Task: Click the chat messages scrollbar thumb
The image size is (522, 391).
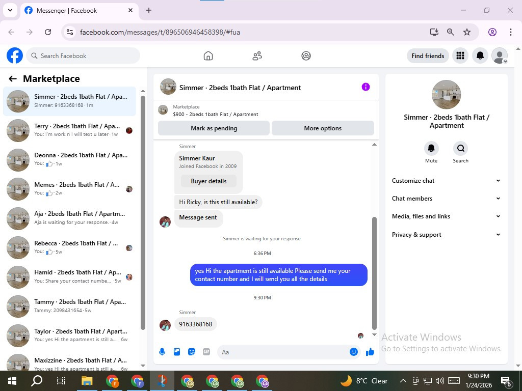Action: pyautogui.click(x=374, y=273)
